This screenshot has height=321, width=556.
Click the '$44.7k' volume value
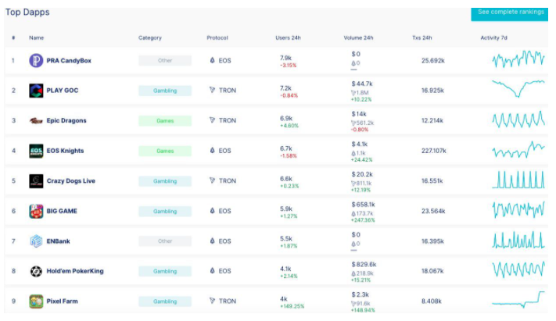click(362, 84)
